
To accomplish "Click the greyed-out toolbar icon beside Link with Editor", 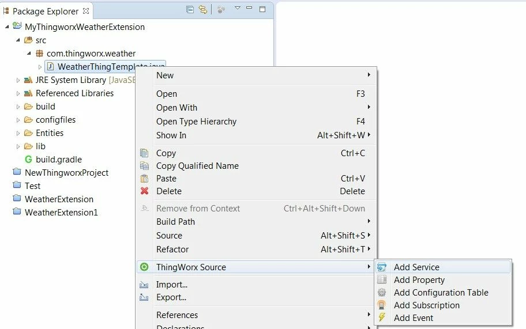I will (x=221, y=10).
